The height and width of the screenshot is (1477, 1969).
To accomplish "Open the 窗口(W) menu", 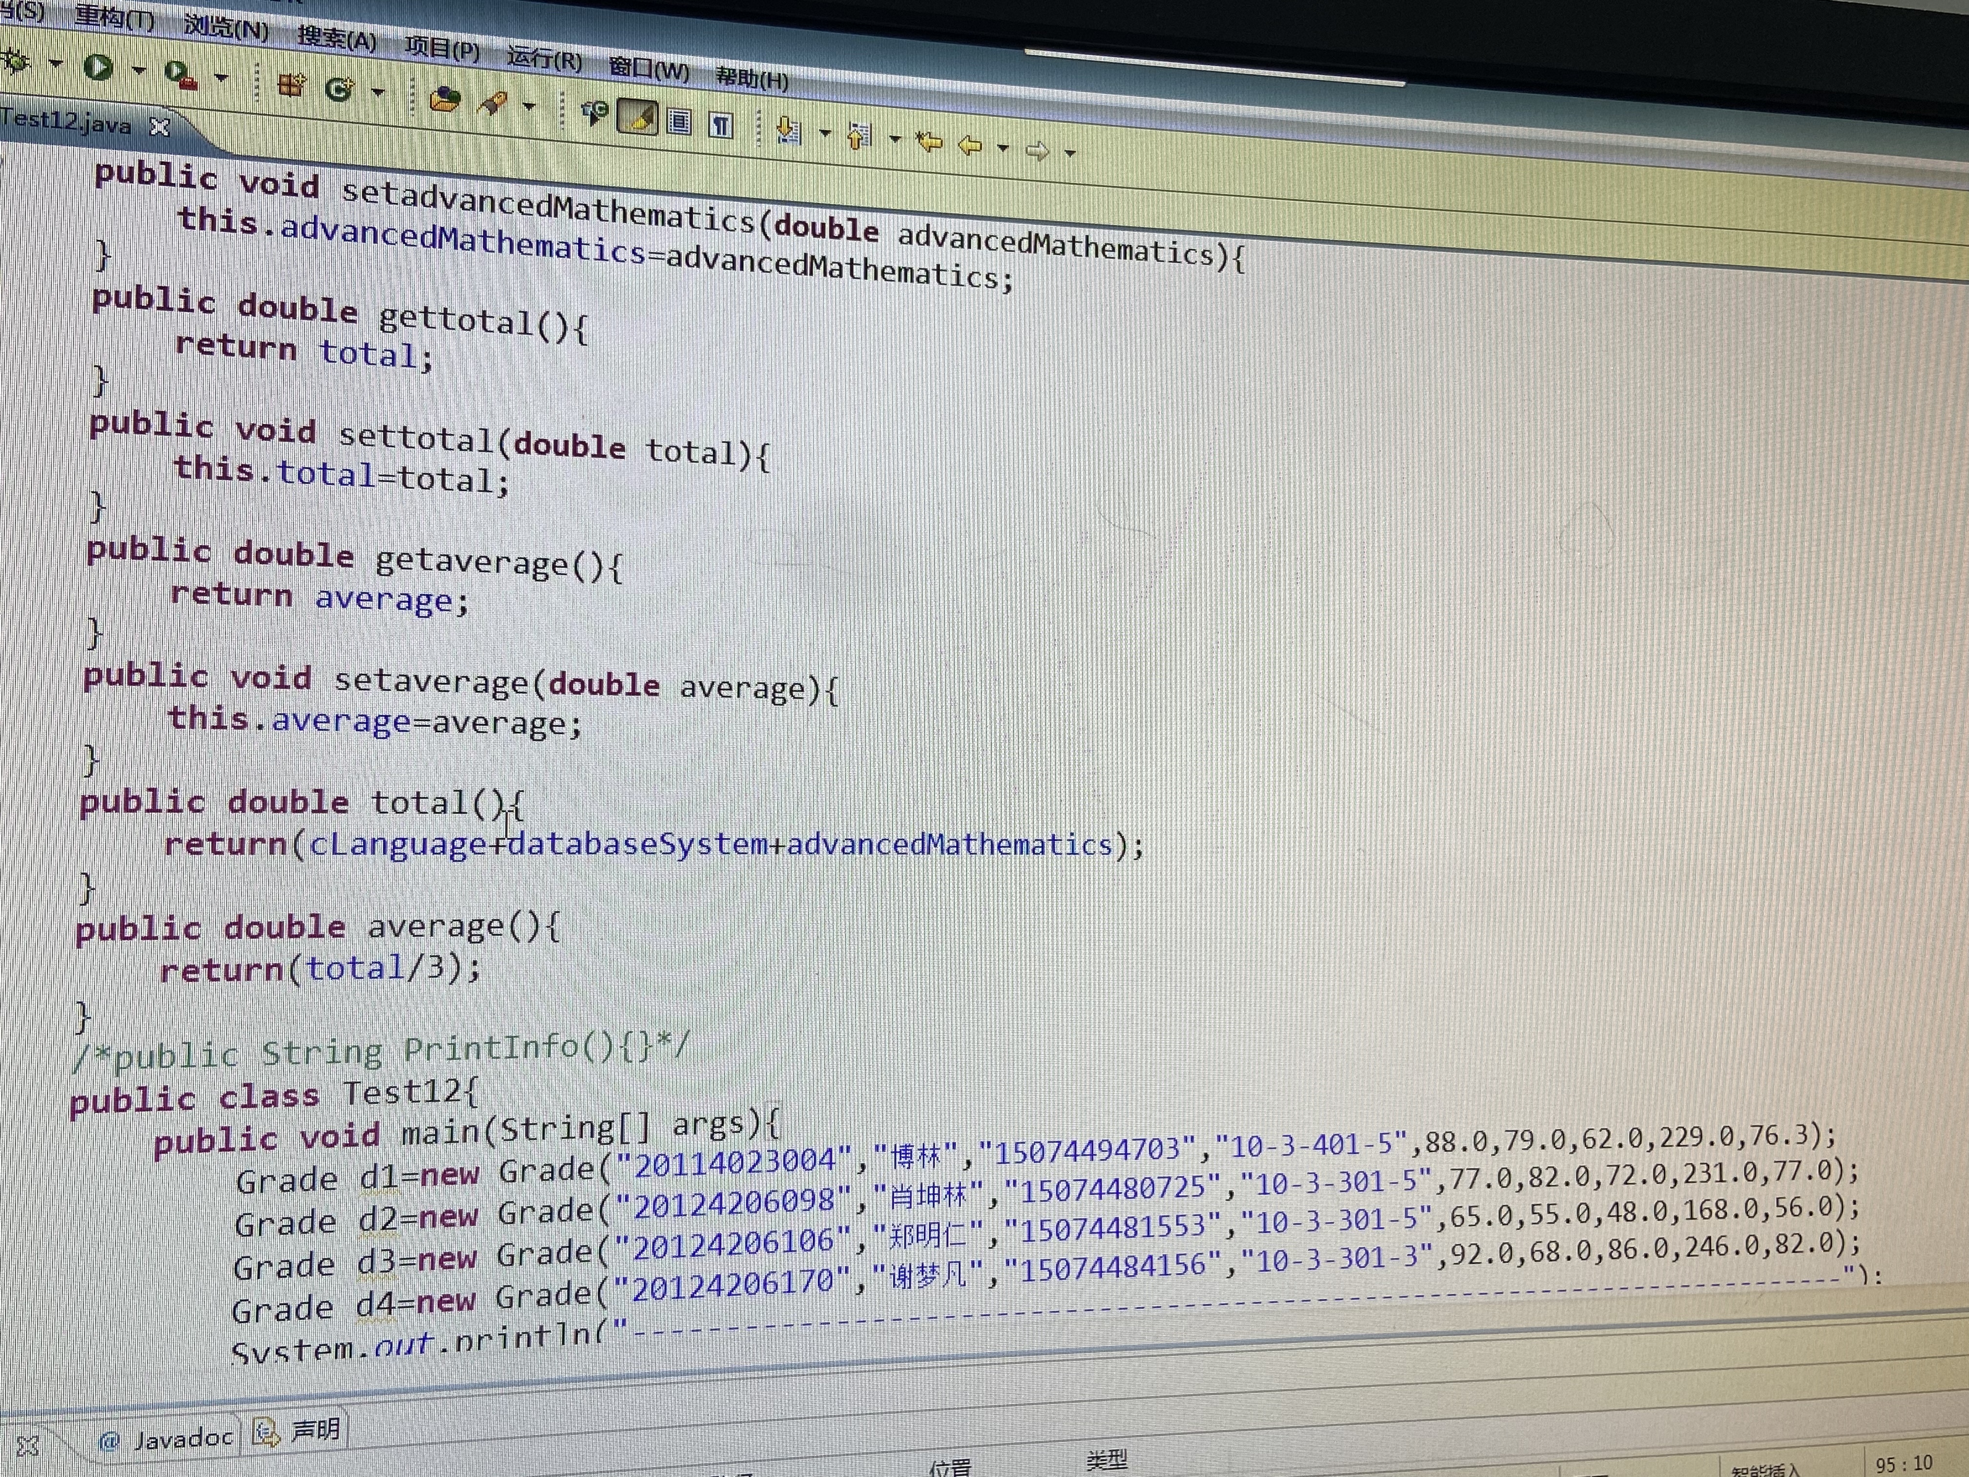I will [x=649, y=68].
